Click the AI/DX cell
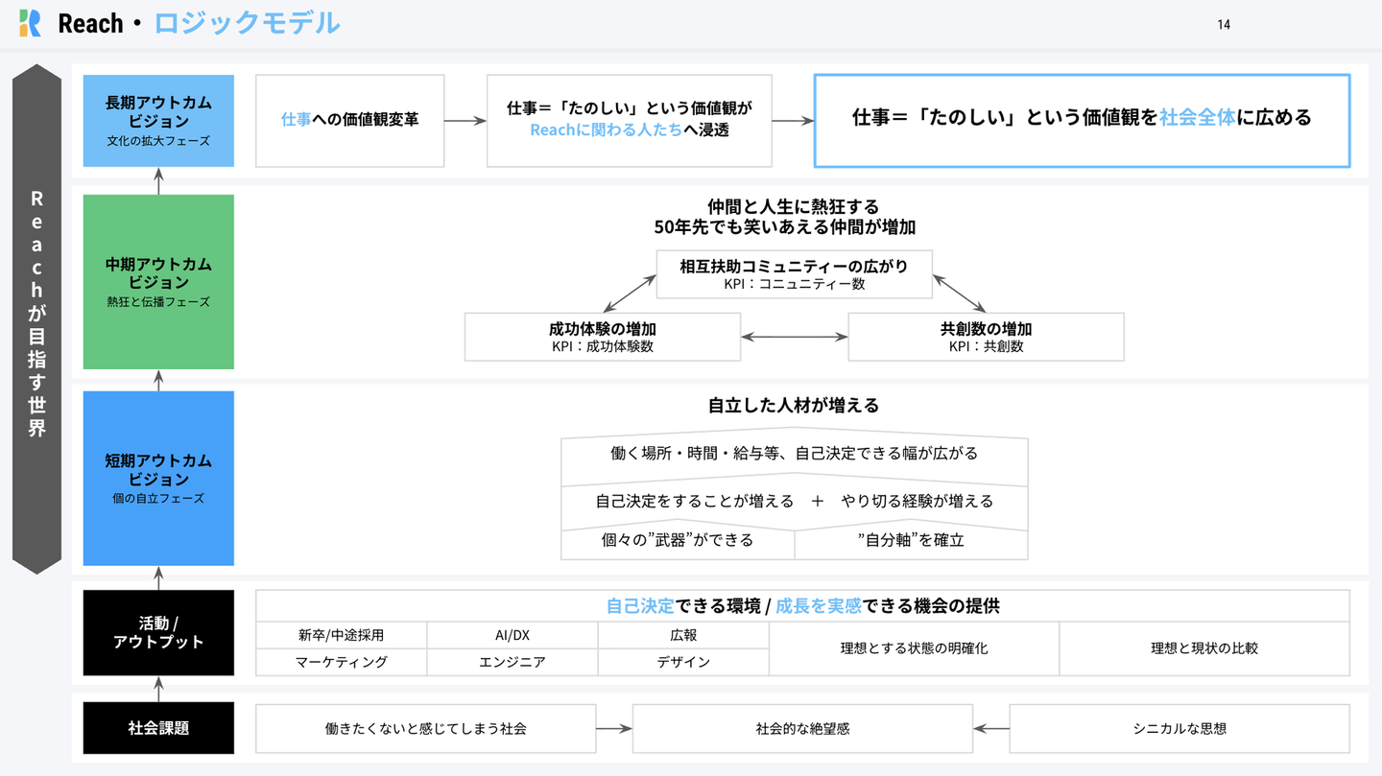Viewport: 1382px width, 776px height. [512, 635]
